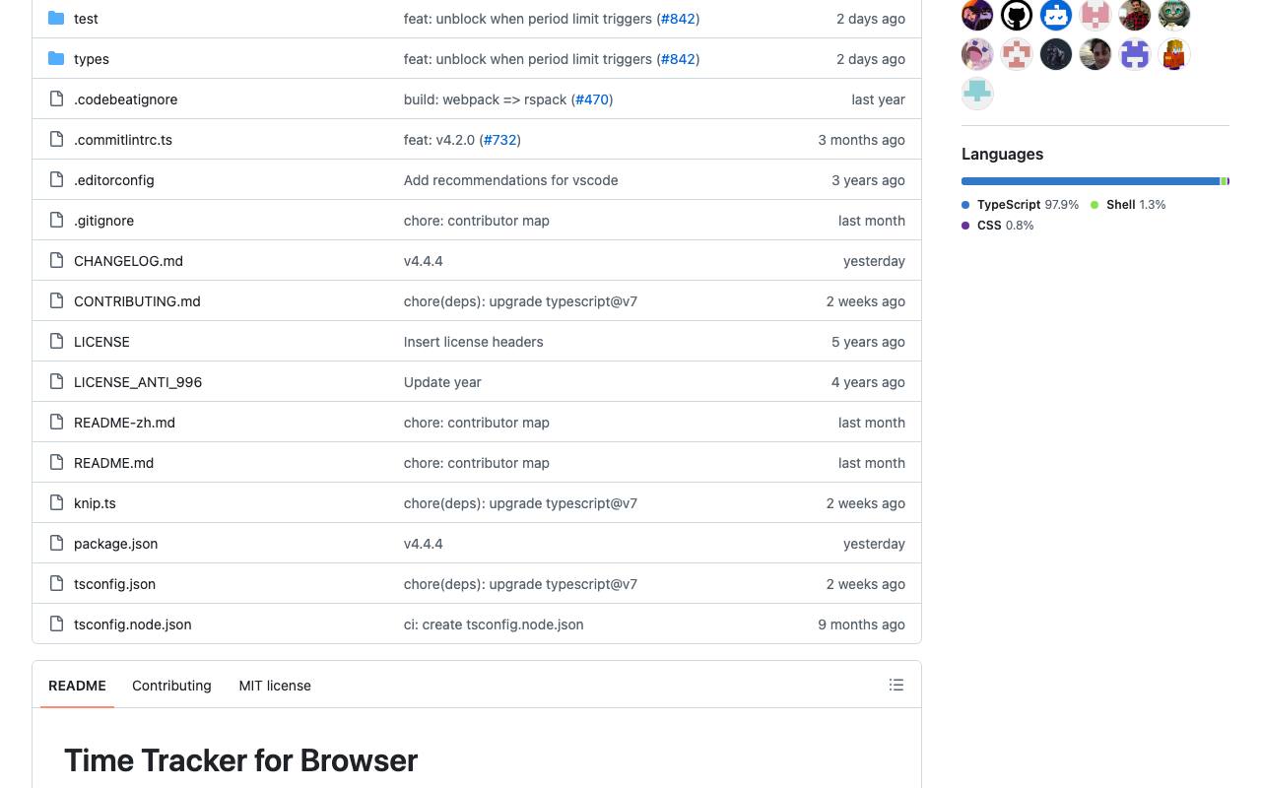The image size is (1261, 788).
Task: Click the last teal pixel contributor avatar
Action: 977,94
